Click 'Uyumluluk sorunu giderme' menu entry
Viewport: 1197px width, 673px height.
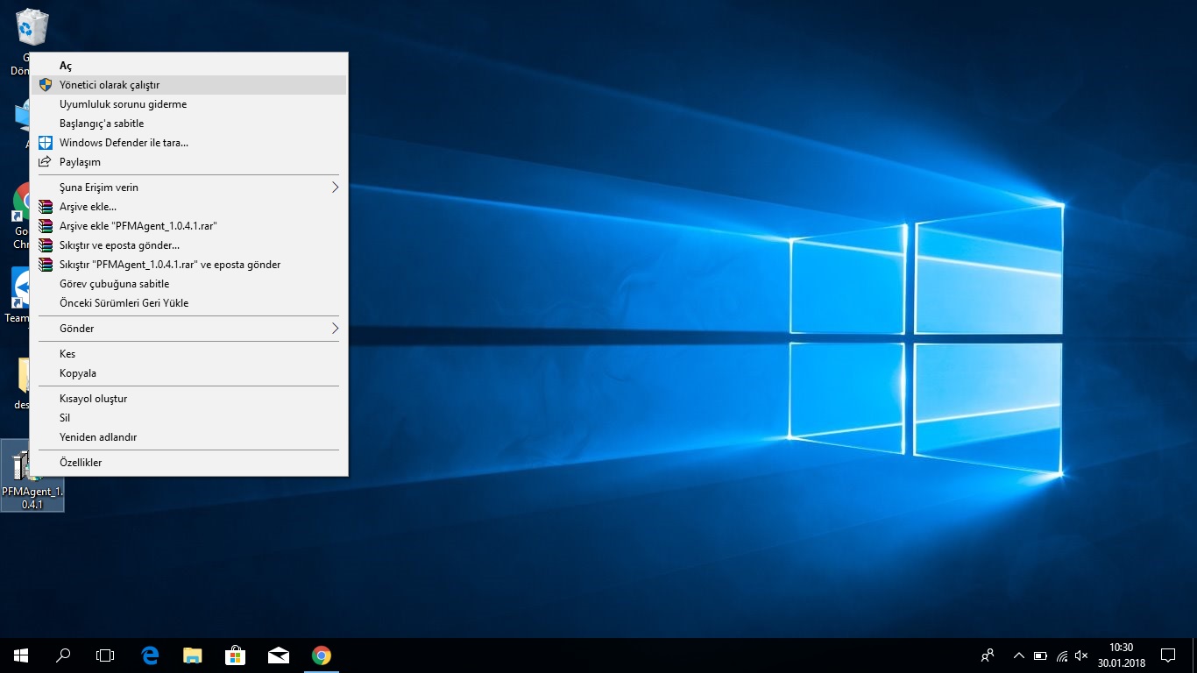tap(188, 104)
